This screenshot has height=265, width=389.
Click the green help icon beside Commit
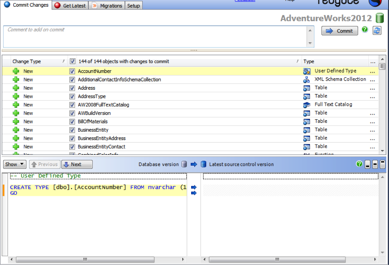(x=365, y=30)
